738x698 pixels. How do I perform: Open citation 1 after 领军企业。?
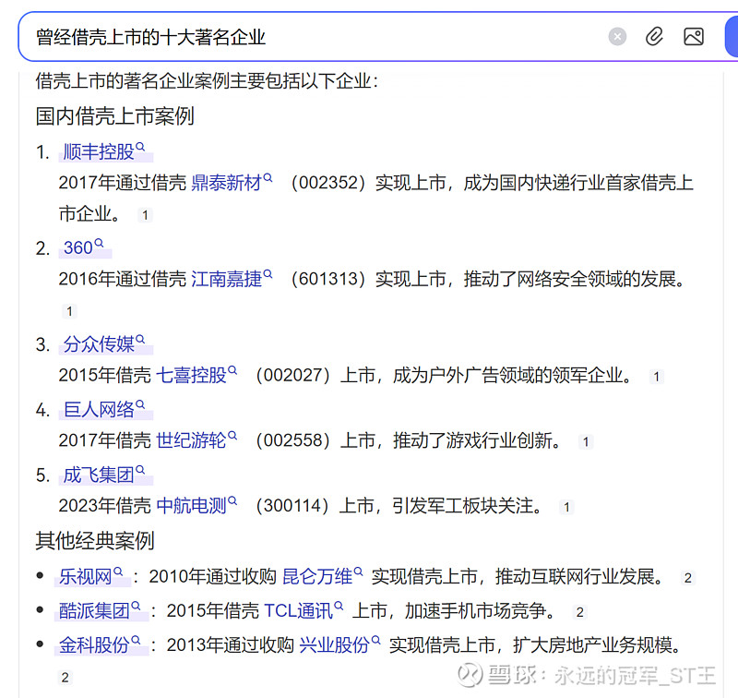coord(656,377)
